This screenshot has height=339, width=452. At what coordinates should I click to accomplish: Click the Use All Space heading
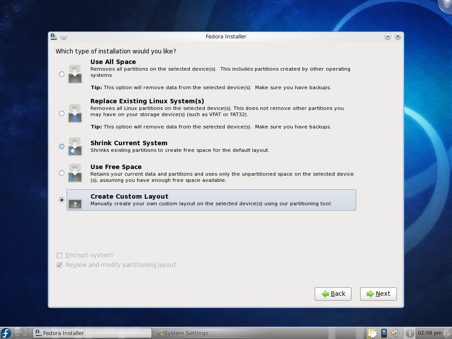pos(113,62)
